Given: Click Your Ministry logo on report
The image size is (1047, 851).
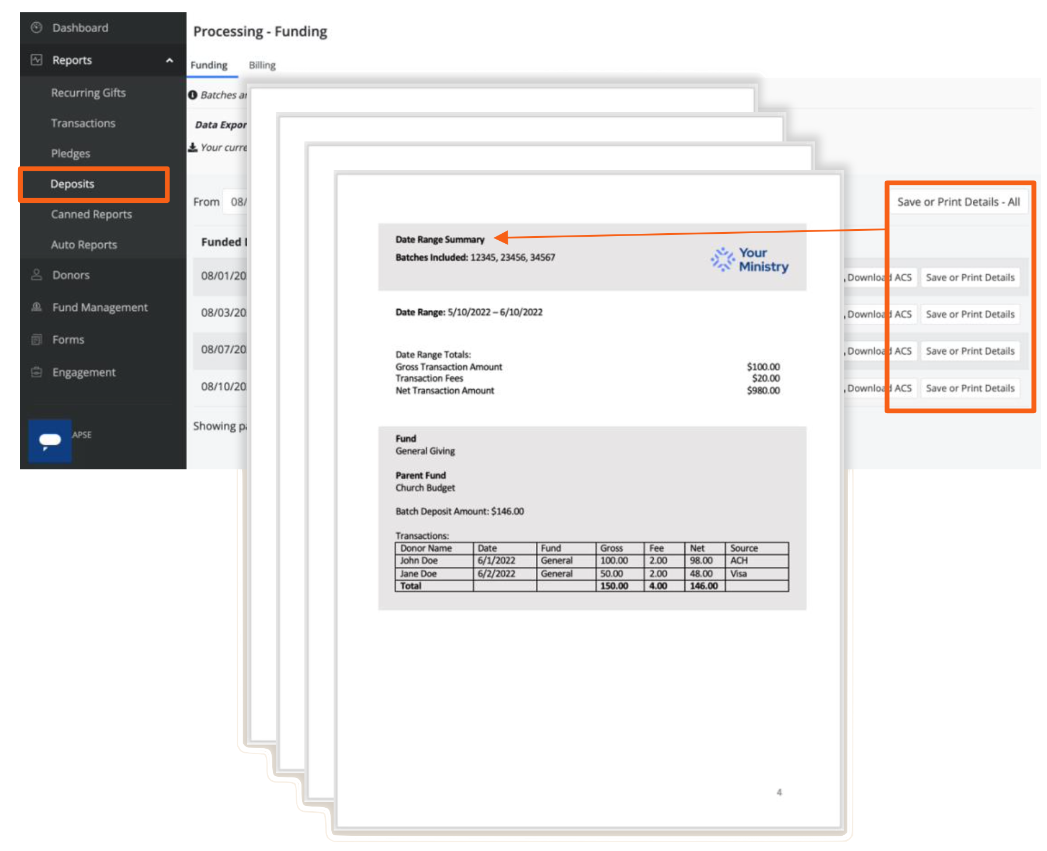Looking at the screenshot, I should (x=750, y=260).
